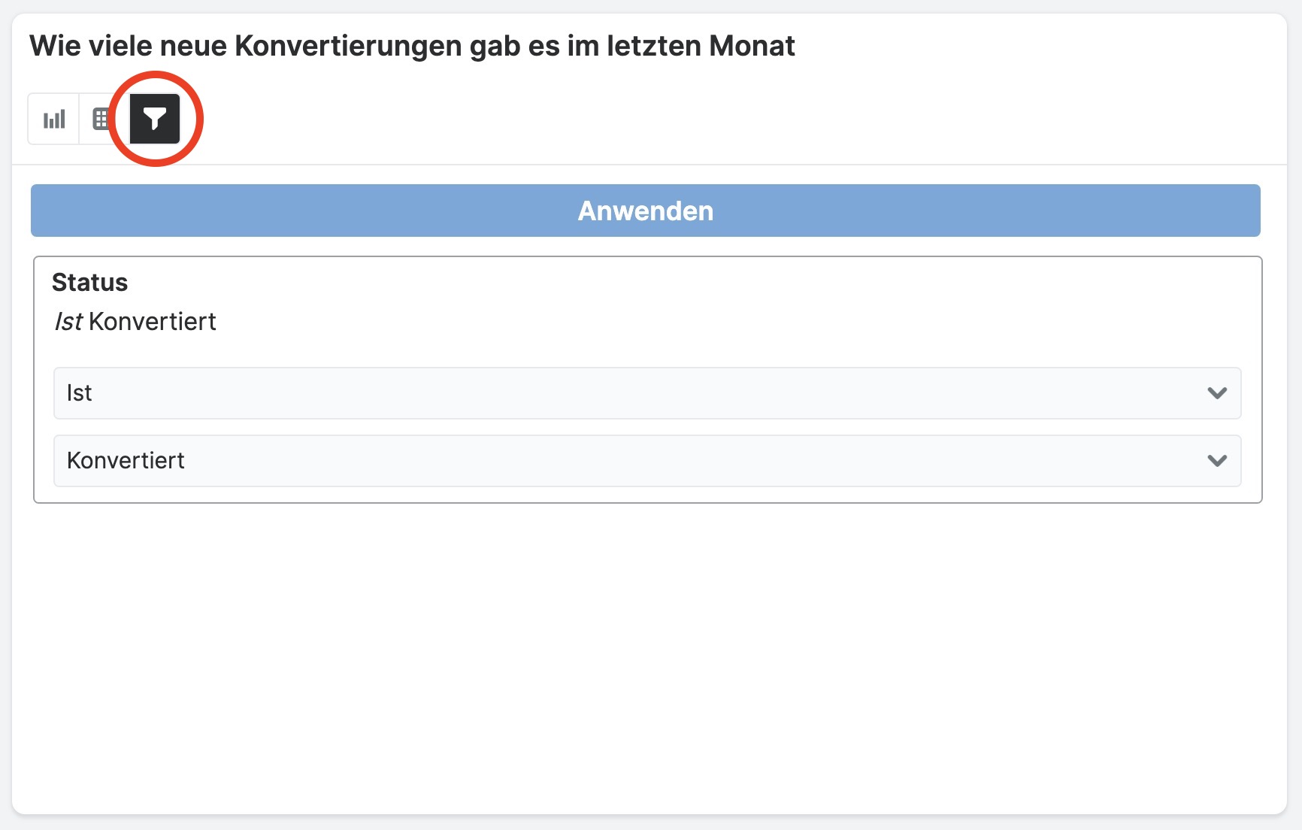The height and width of the screenshot is (830, 1302).
Task: Click the question title starting "Wie viele"
Action: (x=411, y=46)
